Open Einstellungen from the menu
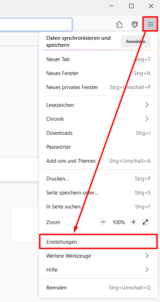The image size is (160, 302). [x=98, y=242]
